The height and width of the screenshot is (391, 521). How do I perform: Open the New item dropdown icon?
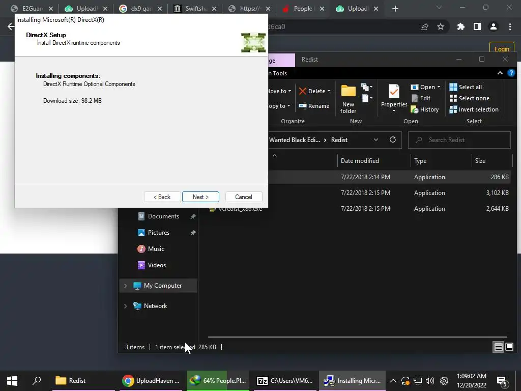(366, 87)
